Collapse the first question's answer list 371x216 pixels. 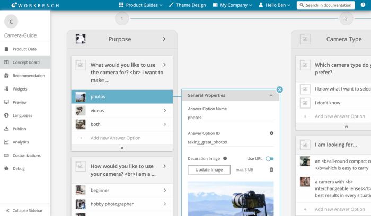click(x=122, y=148)
